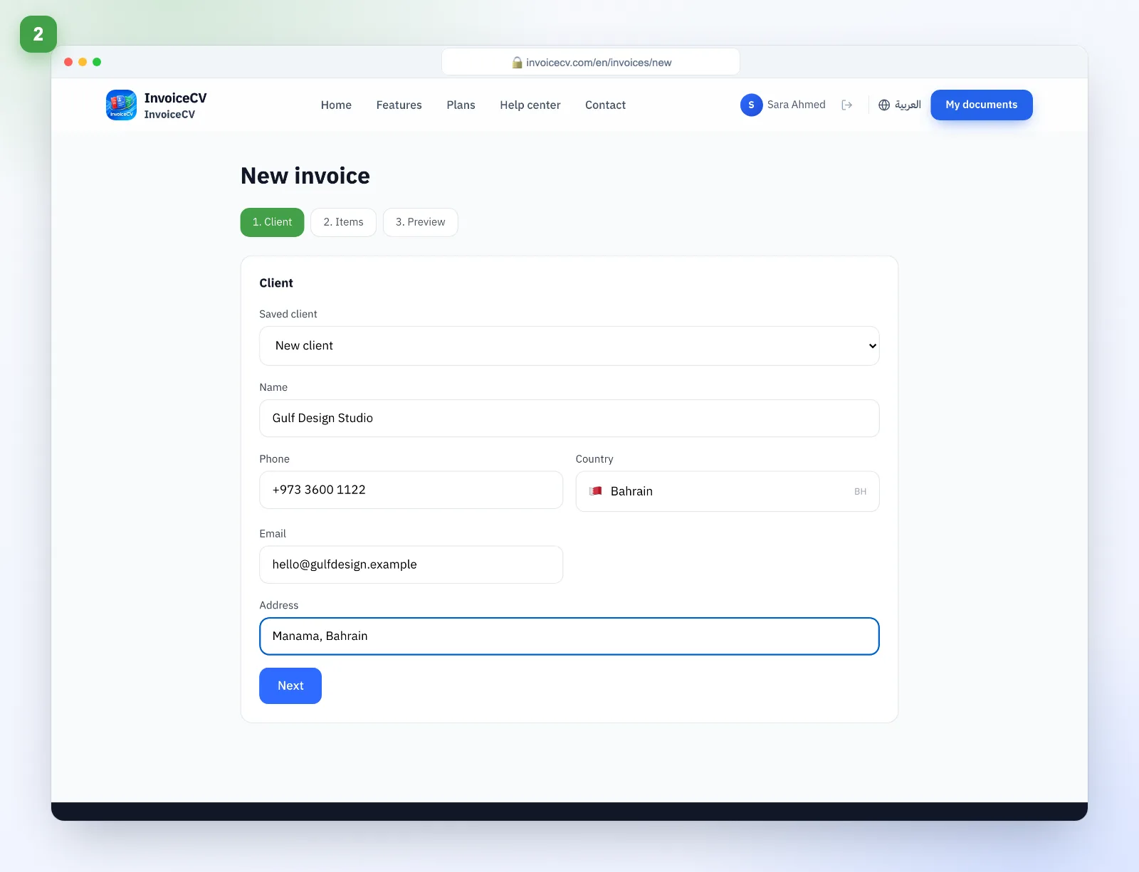1139x872 pixels.
Task: Click the InvoiceCV brand name text
Action: 175,98
